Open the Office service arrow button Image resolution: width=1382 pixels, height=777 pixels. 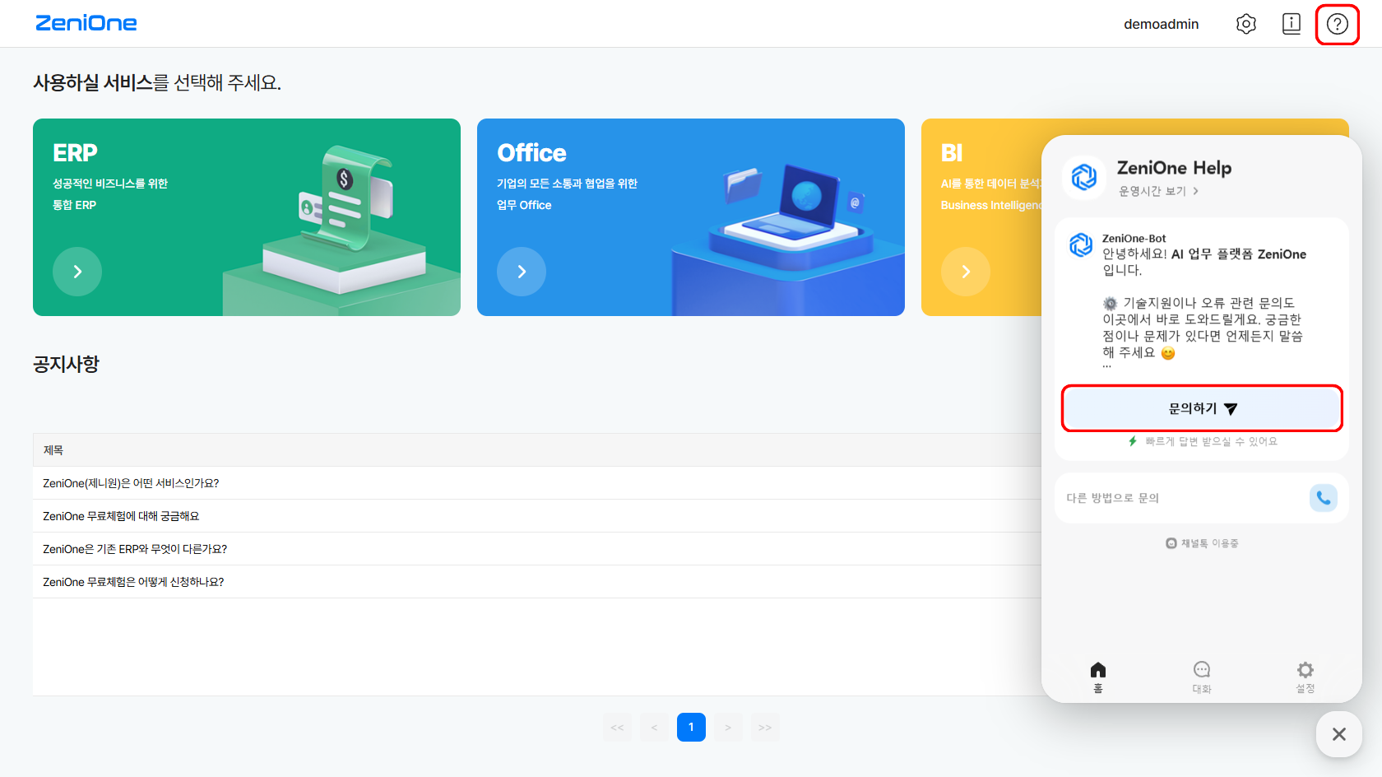tap(522, 272)
